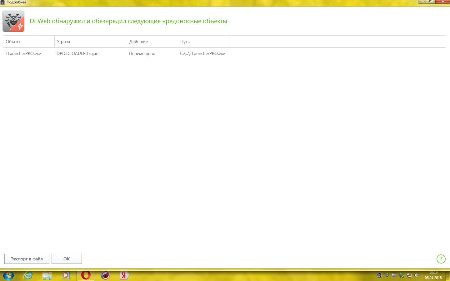Open Internet Explorer from the taskbar
This screenshot has height=281, width=450.
pos(28,275)
